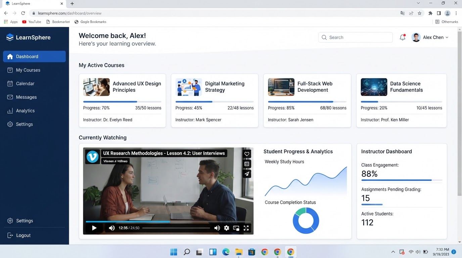Click the left speaker icon beside 12:35
The width and height of the screenshot is (462, 258).
tap(112, 228)
